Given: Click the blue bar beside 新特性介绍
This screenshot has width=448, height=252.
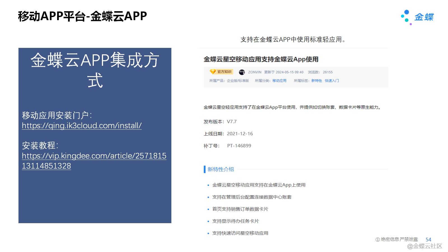Looking at the screenshot, I should pyautogui.click(x=205, y=169).
